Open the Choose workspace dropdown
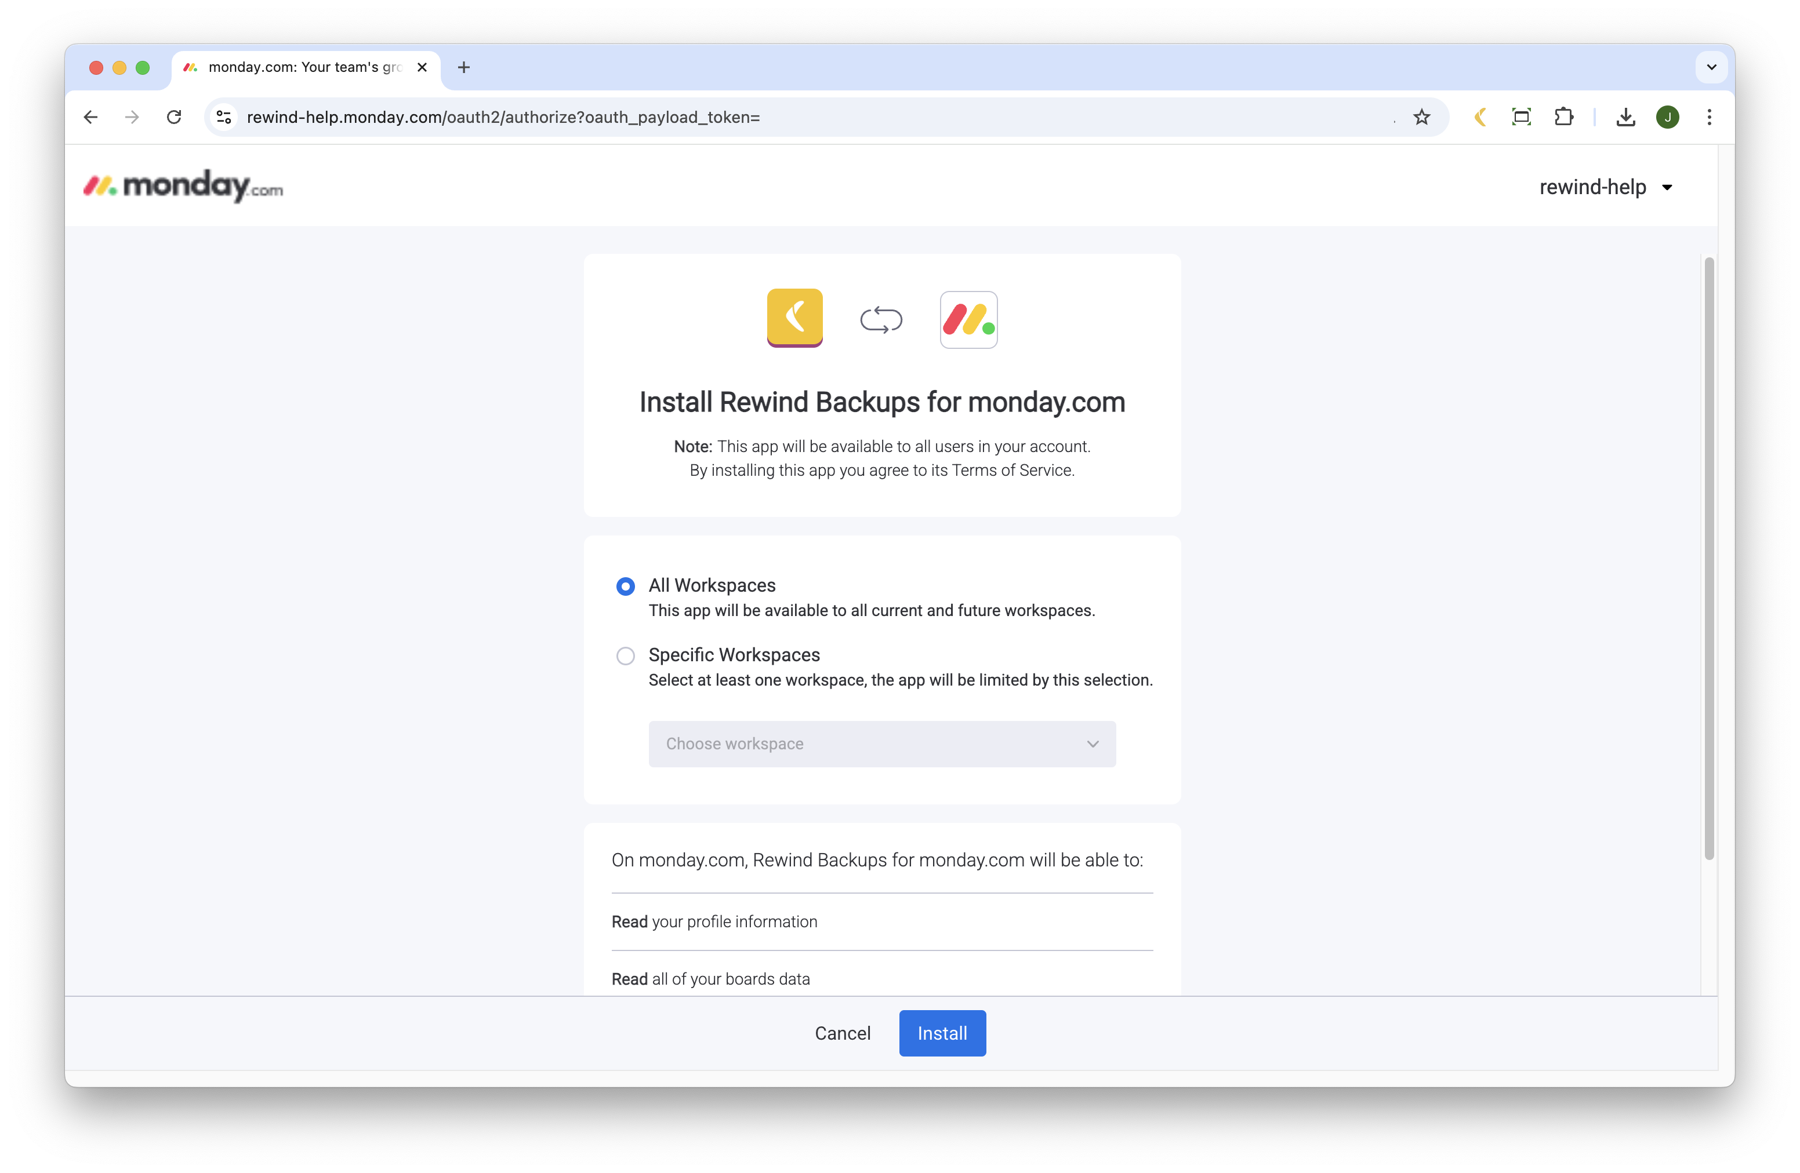 coord(882,744)
